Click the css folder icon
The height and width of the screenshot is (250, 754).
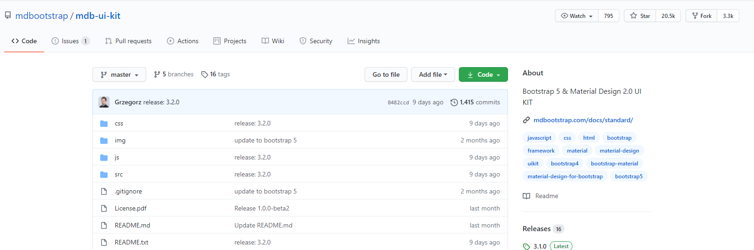pyautogui.click(x=104, y=124)
